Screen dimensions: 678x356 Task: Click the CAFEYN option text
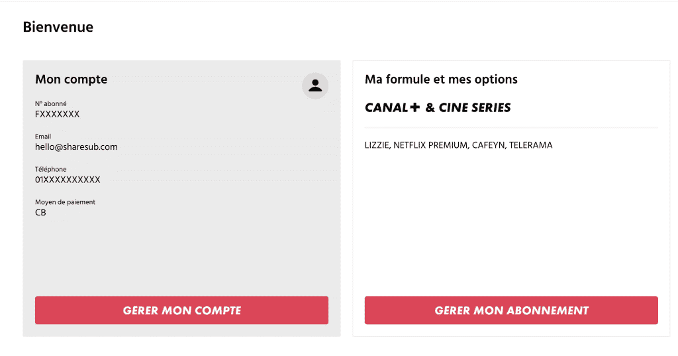click(x=488, y=145)
